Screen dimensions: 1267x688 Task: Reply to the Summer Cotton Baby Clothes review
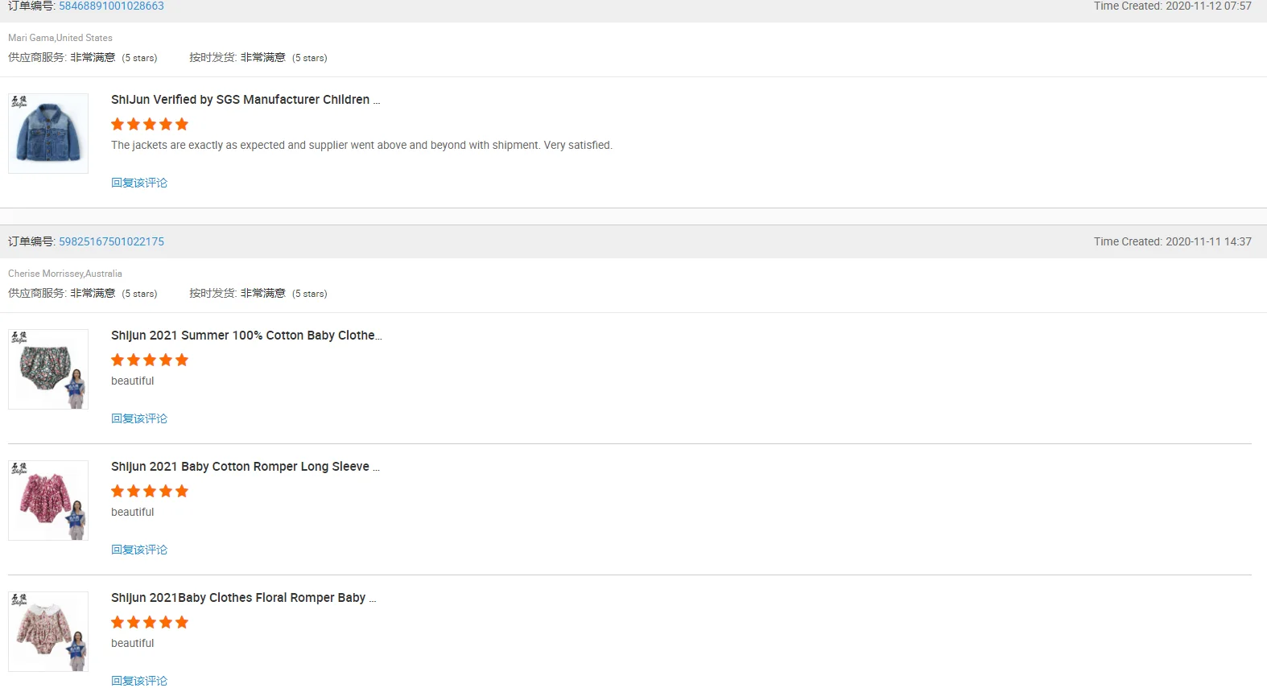(139, 418)
